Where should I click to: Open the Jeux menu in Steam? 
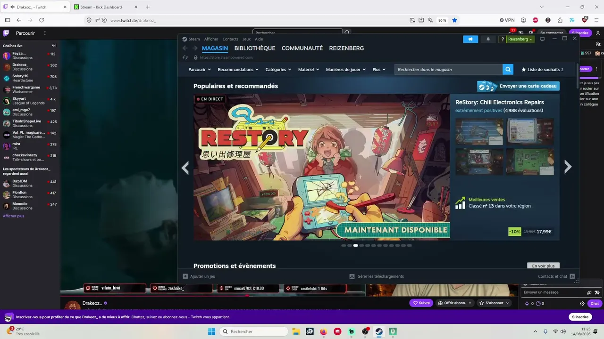(x=246, y=39)
